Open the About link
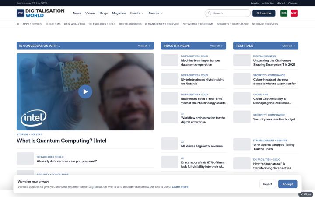The height and width of the screenshot is (197, 315). pos(281,3)
